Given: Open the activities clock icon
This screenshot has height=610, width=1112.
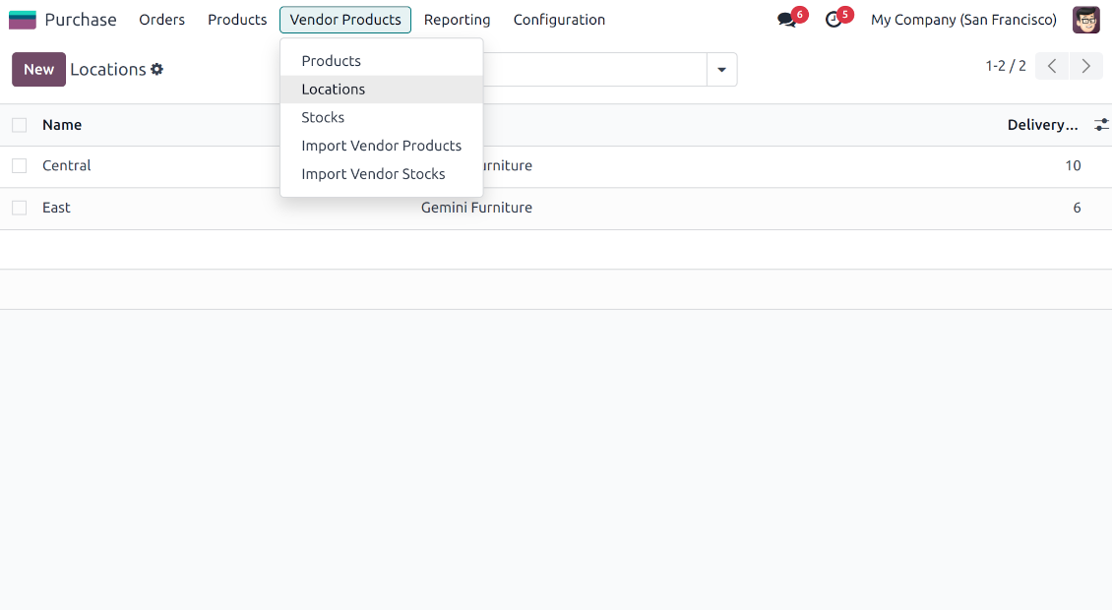Looking at the screenshot, I should click(x=834, y=20).
